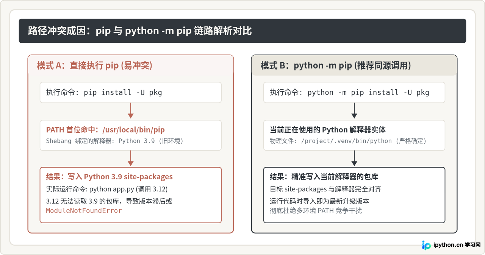Viewport: 485px width, 255px height.
Task: Click the heading '结果：写入 Python 3.9 site-packages'
Action: click(110, 177)
